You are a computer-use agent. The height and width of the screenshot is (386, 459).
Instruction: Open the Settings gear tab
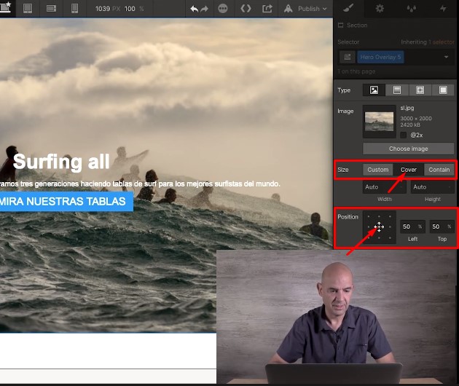point(380,9)
